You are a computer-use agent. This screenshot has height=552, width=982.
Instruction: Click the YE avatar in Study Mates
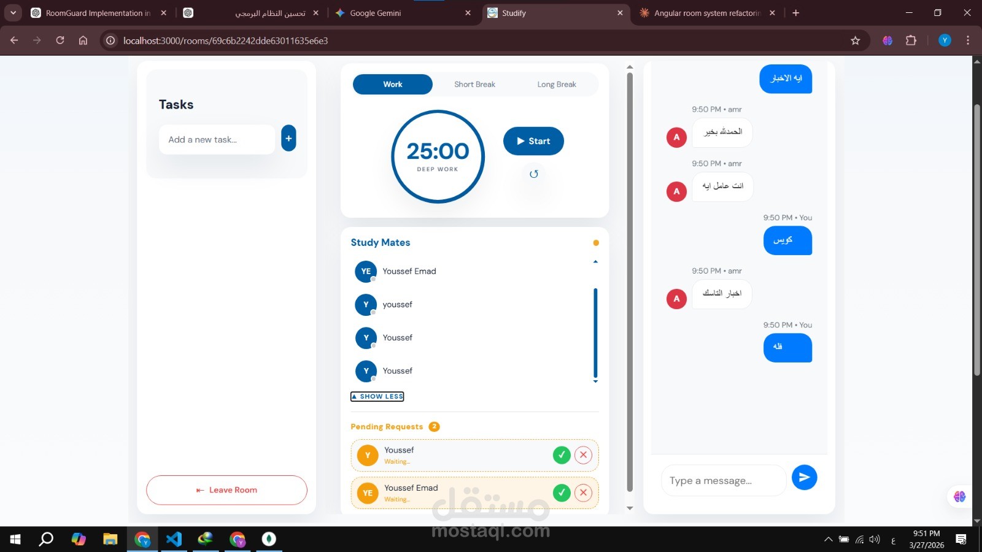tap(366, 271)
